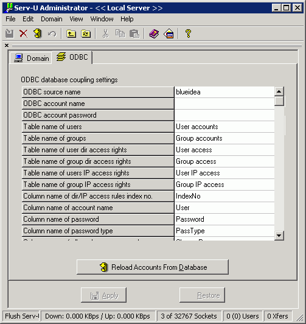The height and width of the screenshot is (324, 306).
Task: Click the red X delete icon
Action: [x=24, y=33]
